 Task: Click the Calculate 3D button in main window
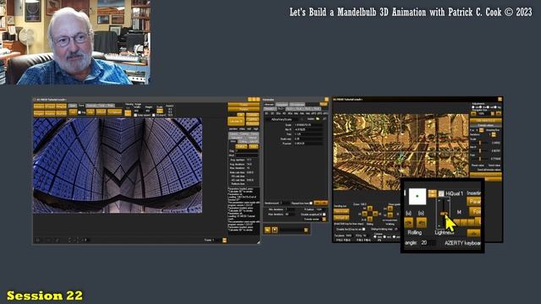pos(236,122)
